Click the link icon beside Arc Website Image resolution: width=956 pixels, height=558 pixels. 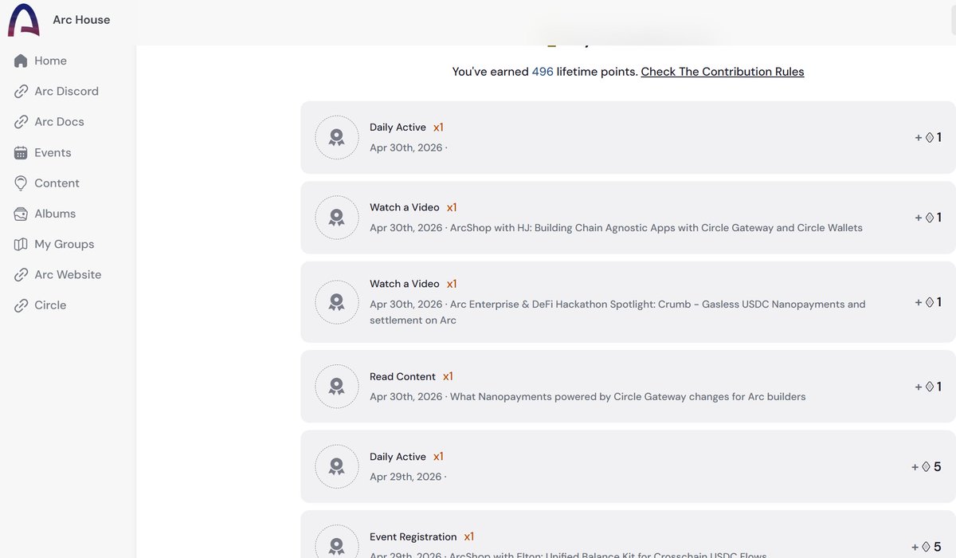(21, 275)
